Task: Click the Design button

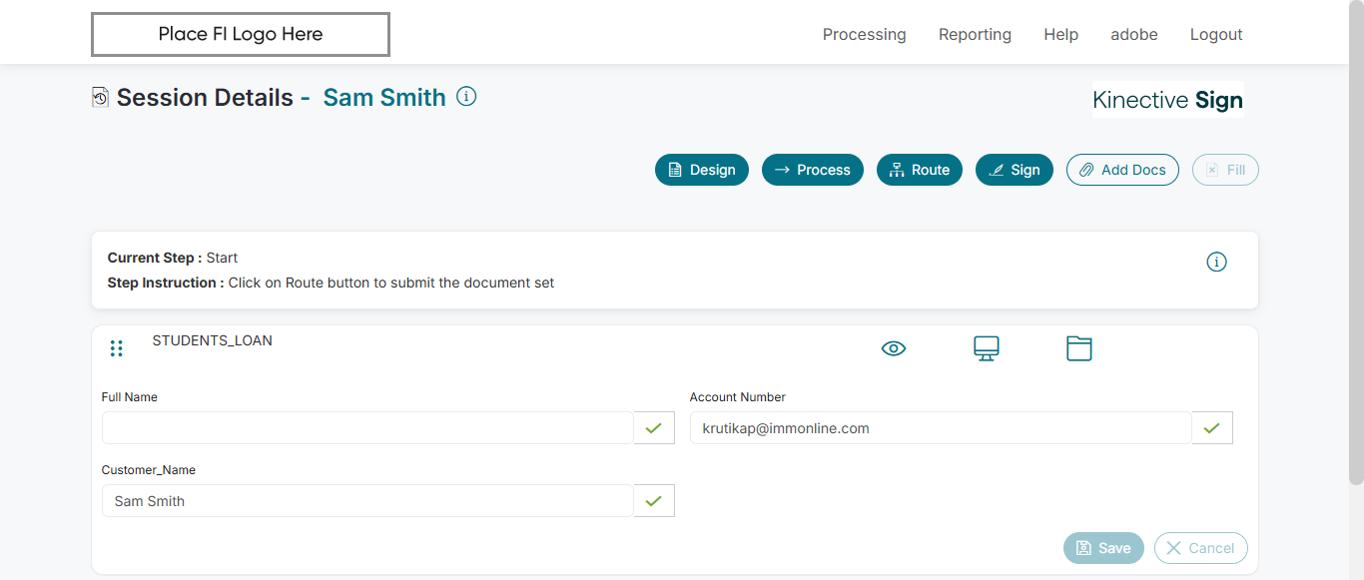Action: click(x=701, y=170)
